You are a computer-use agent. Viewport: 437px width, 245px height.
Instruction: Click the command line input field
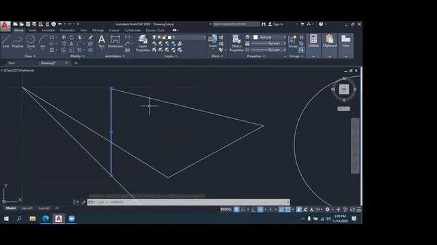[188, 202]
